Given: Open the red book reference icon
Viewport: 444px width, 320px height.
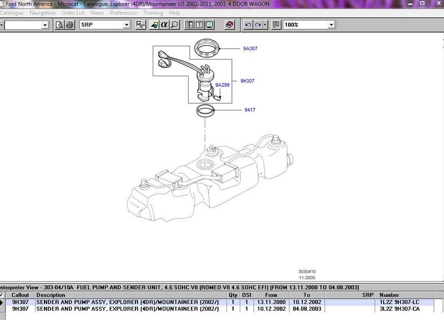Looking at the screenshot, I should [x=230, y=25].
